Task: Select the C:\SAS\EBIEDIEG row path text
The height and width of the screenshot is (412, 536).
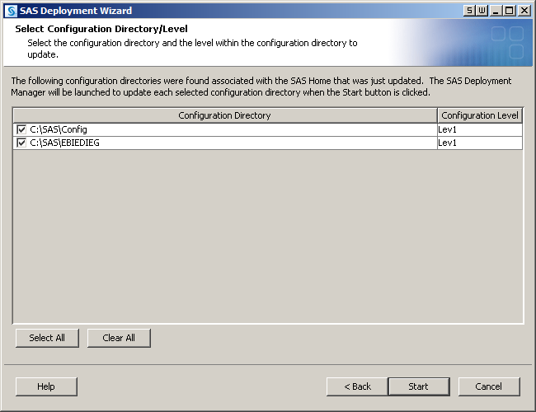Action: pos(64,143)
